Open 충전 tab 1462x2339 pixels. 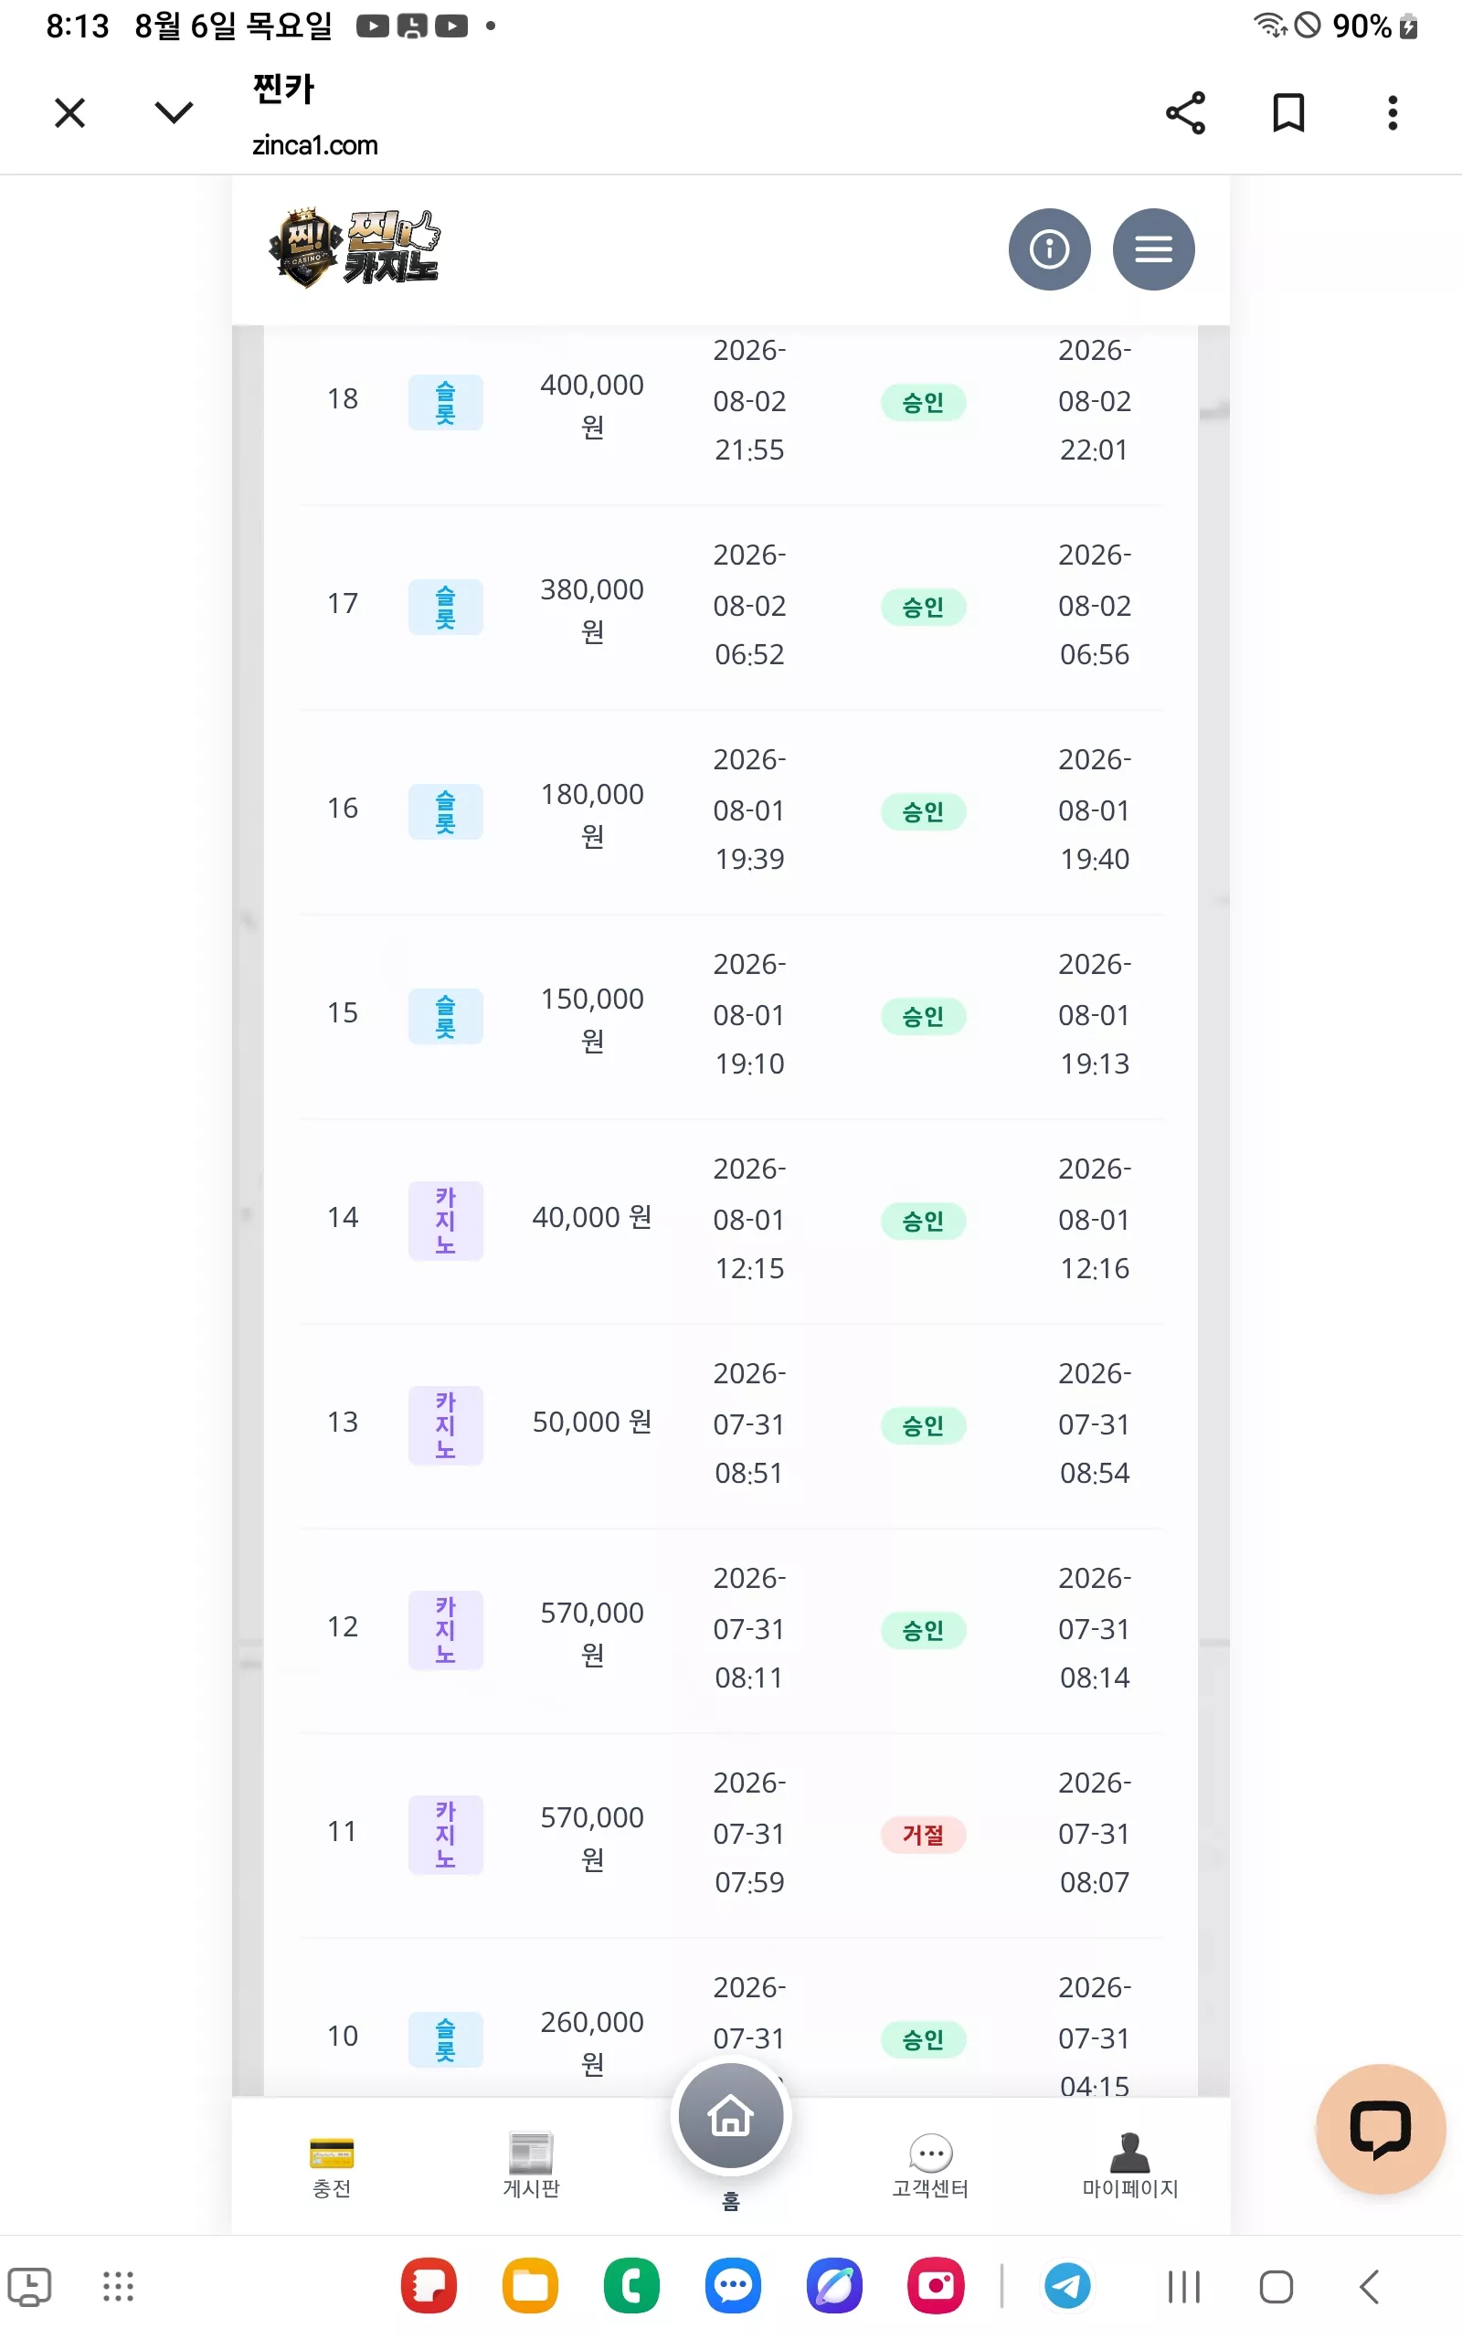click(332, 2167)
